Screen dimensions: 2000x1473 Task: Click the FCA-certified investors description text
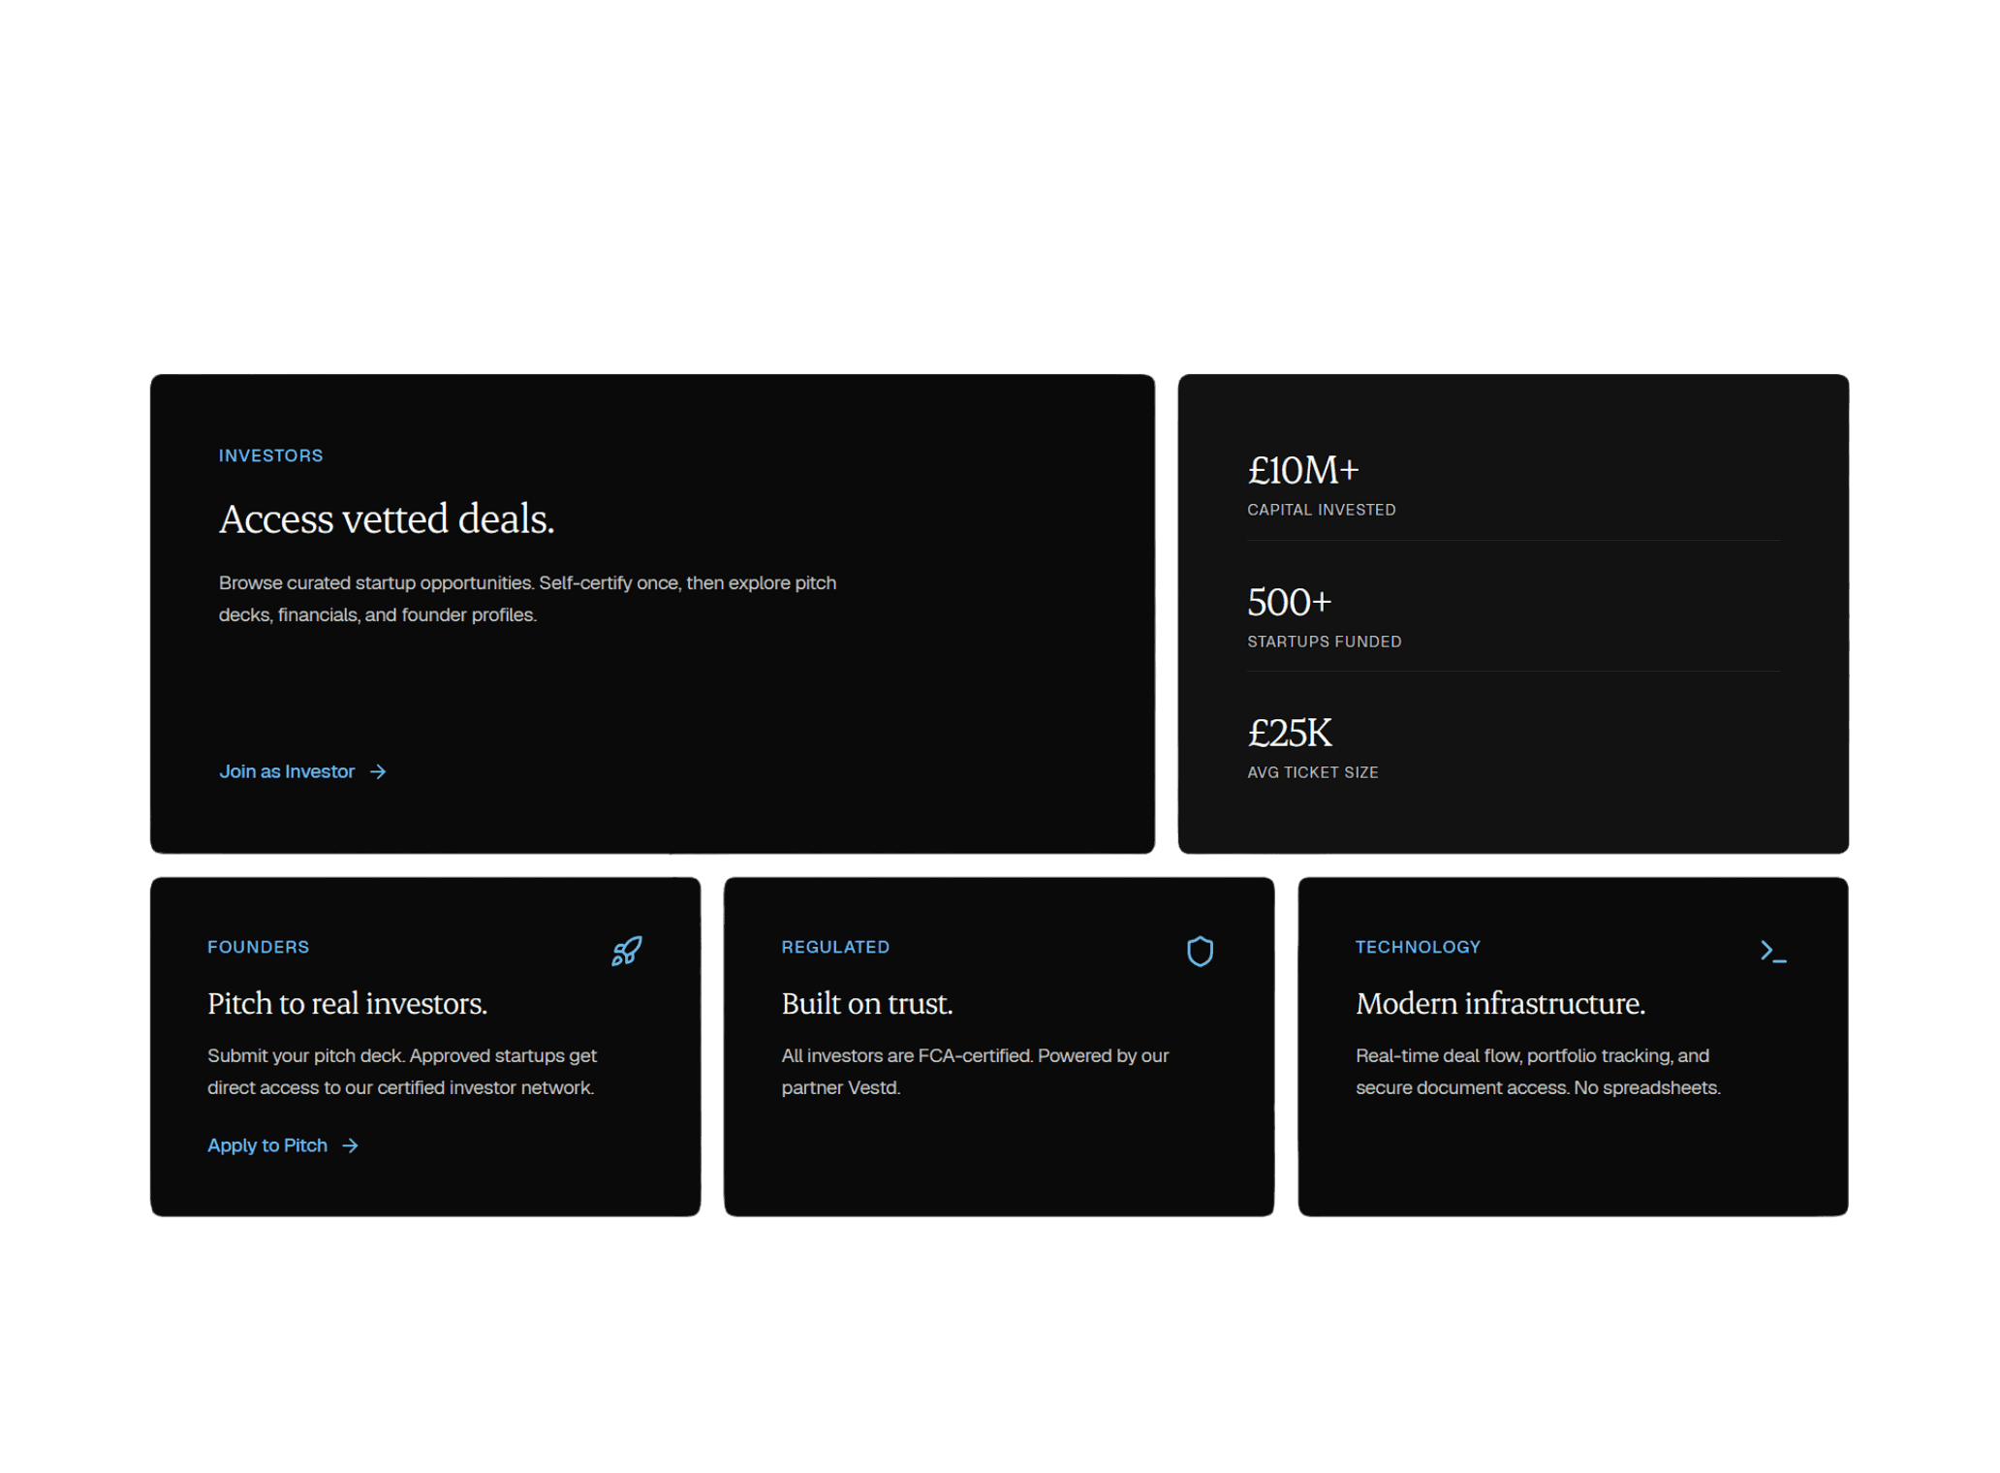click(x=974, y=1071)
